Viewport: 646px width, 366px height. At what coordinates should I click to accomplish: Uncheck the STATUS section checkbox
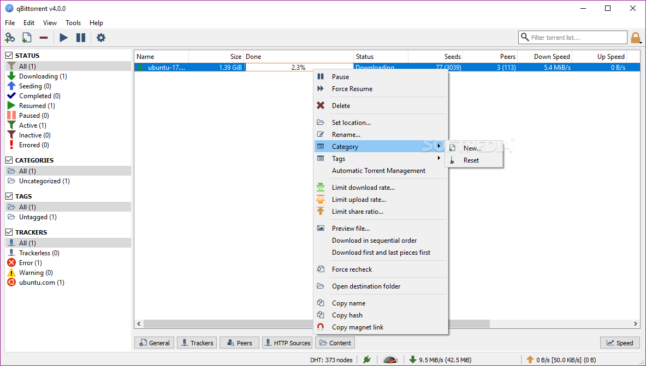point(9,55)
